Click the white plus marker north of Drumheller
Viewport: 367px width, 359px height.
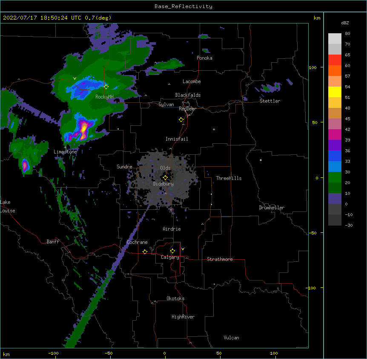click(x=261, y=160)
